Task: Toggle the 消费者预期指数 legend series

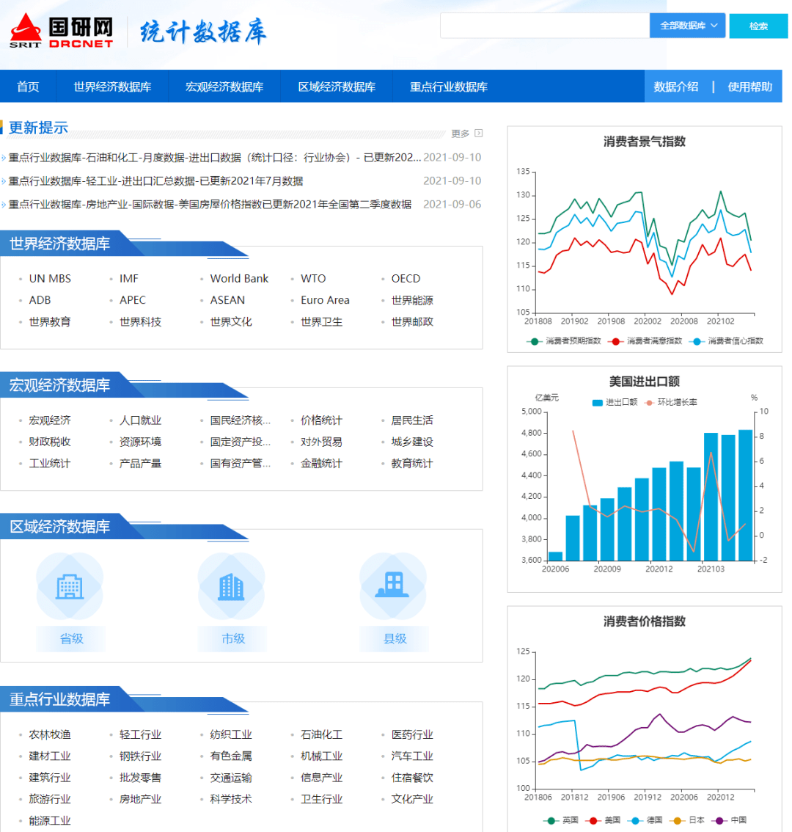Action: click(x=535, y=340)
